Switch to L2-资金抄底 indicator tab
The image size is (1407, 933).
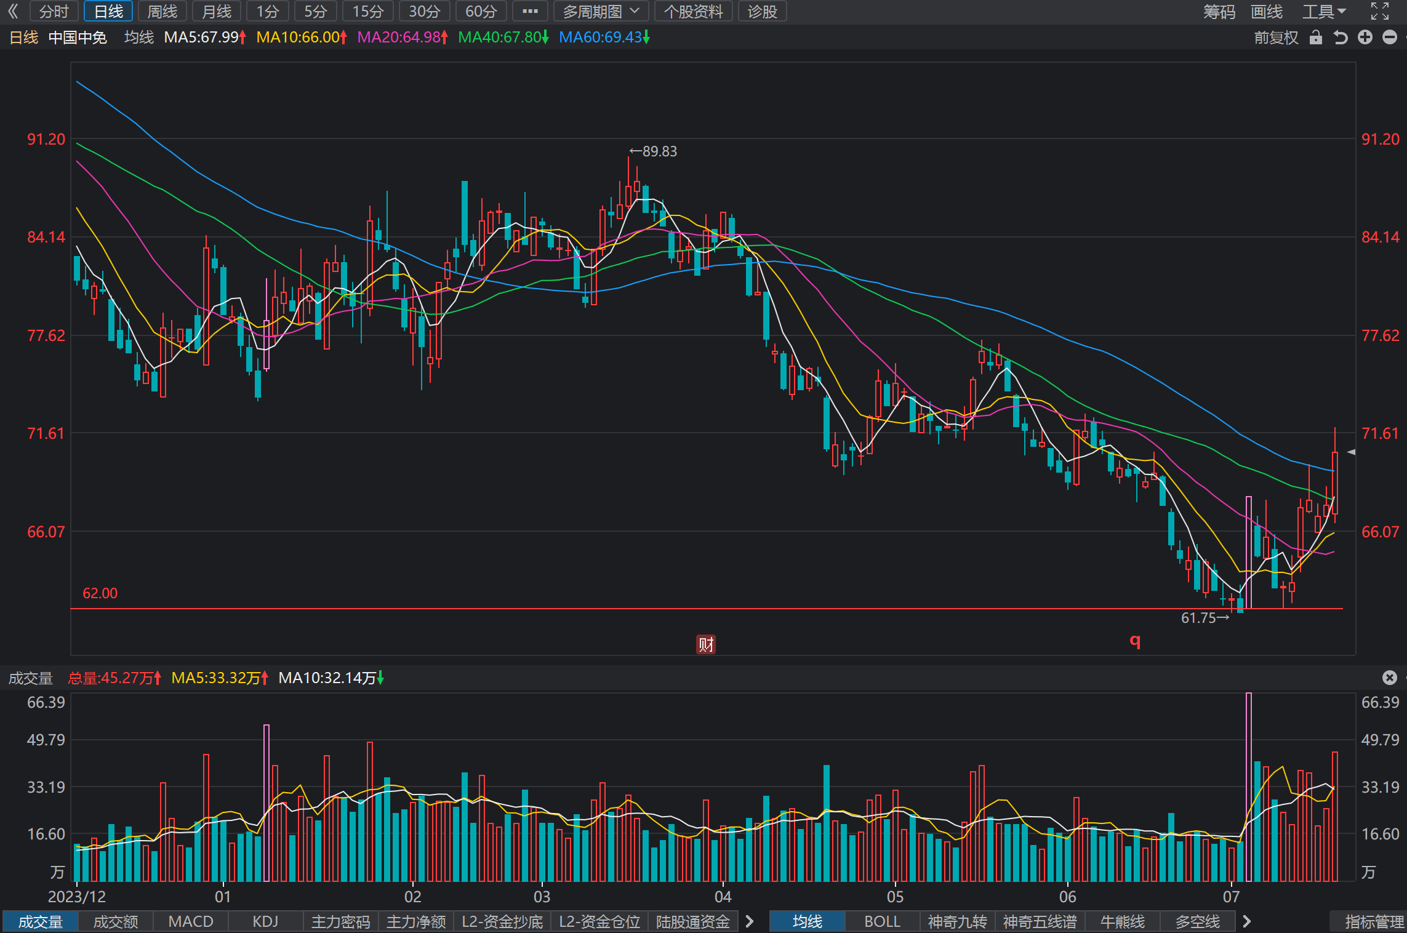(x=502, y=921)
